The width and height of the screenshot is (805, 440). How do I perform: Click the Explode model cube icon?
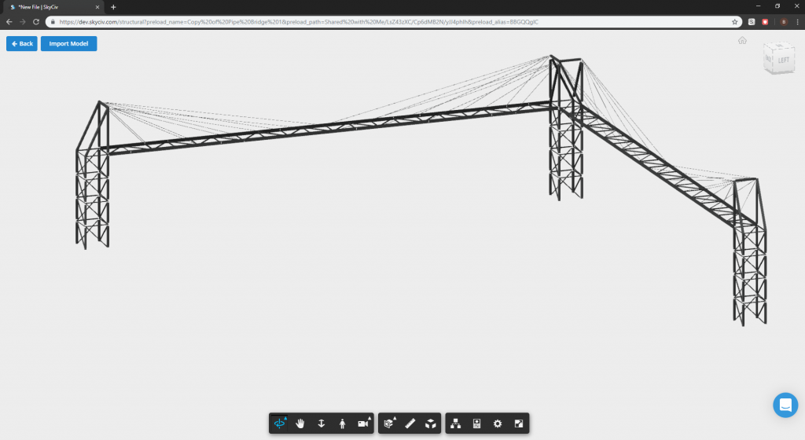tap(431, 423)
